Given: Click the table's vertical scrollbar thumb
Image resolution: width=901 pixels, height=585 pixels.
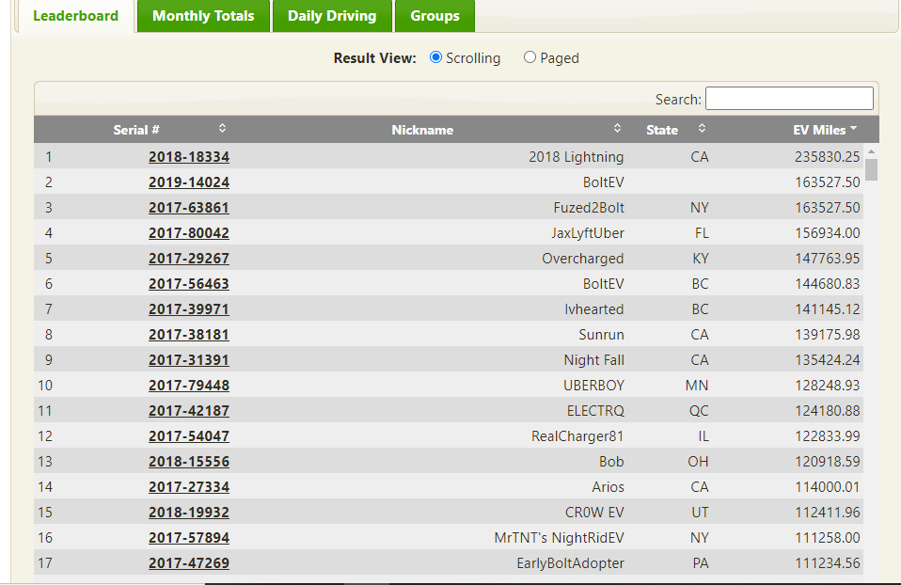Looking at the screenshot, I should tap(871, 169).
